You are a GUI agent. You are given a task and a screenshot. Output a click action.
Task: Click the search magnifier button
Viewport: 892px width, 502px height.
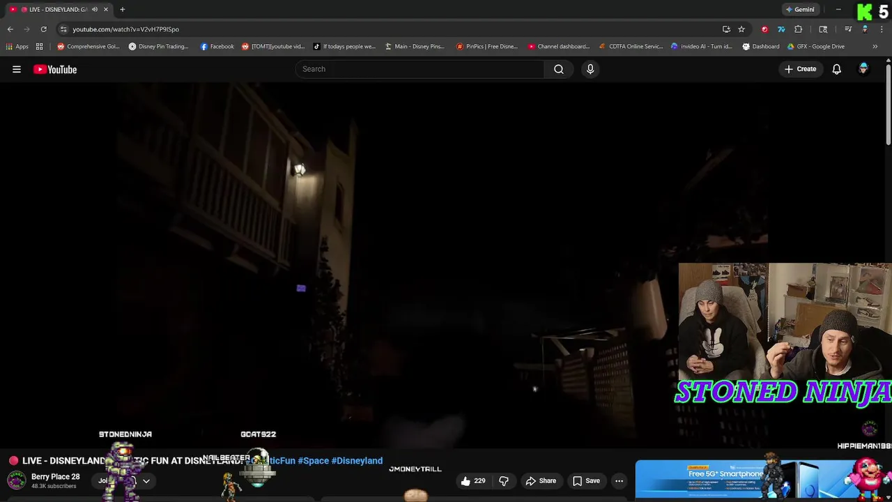559,69
